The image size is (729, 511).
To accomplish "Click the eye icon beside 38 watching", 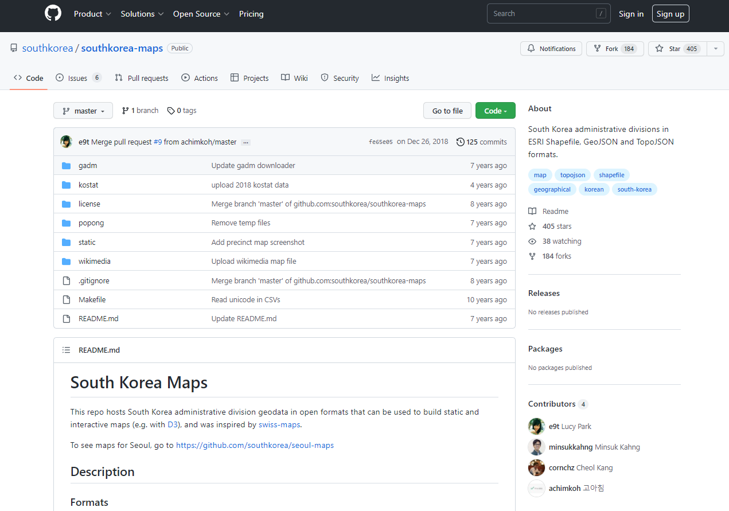I will click(x=532, y=241).
